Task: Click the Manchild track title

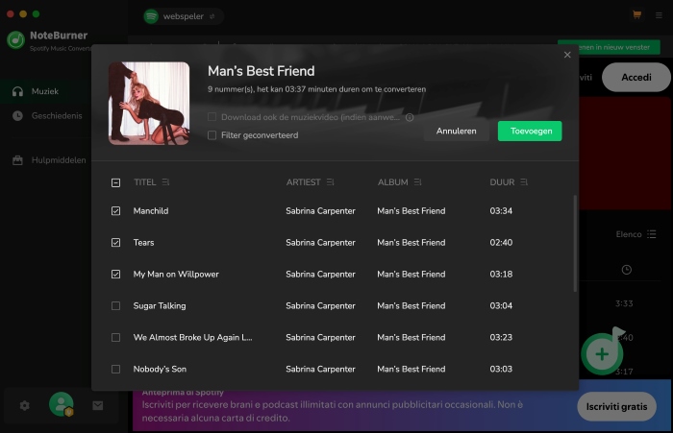Action: (x=151, y=211)
